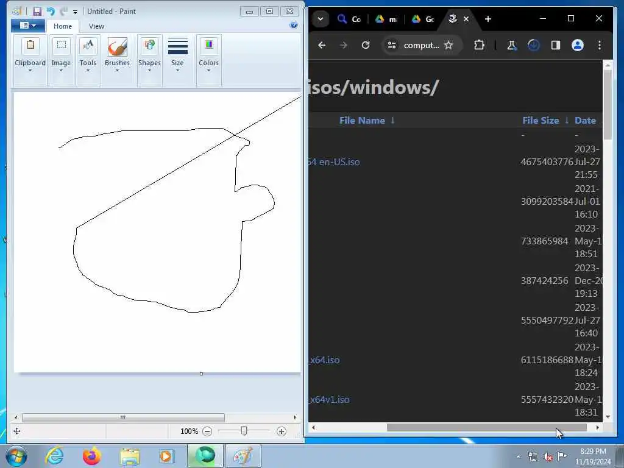The image size is (624, 468).
Task: Click the Save icon in Paint's title bar
Action: click(x=37, y=12)
